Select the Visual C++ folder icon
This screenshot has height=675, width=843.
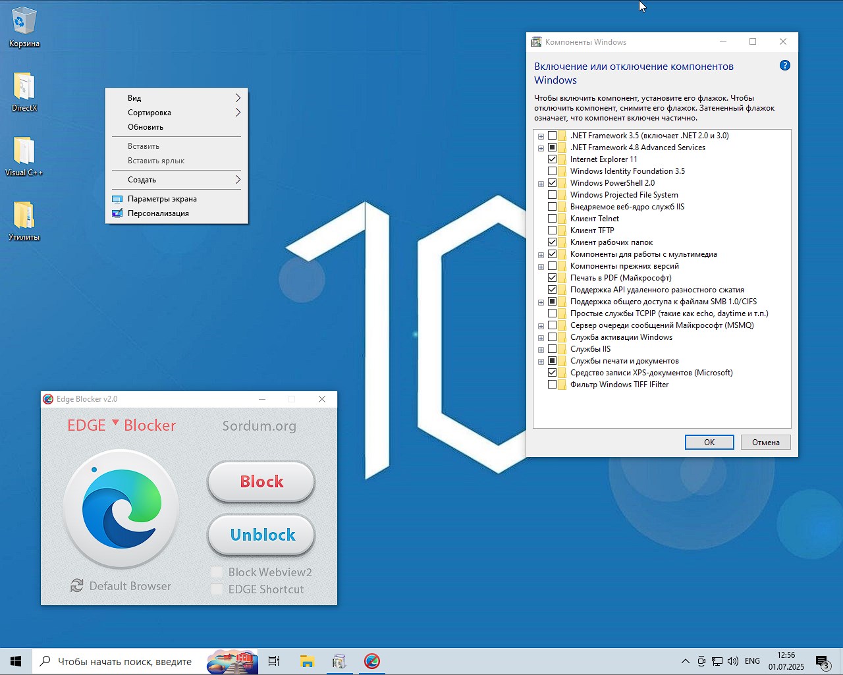point(24,151)
